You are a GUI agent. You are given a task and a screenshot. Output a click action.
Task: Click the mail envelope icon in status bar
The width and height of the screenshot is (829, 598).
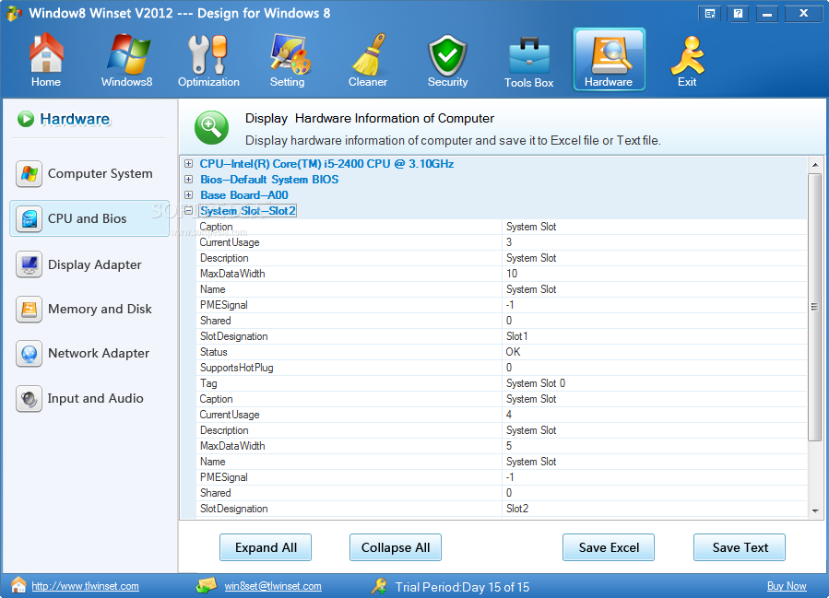pos(207,585)
